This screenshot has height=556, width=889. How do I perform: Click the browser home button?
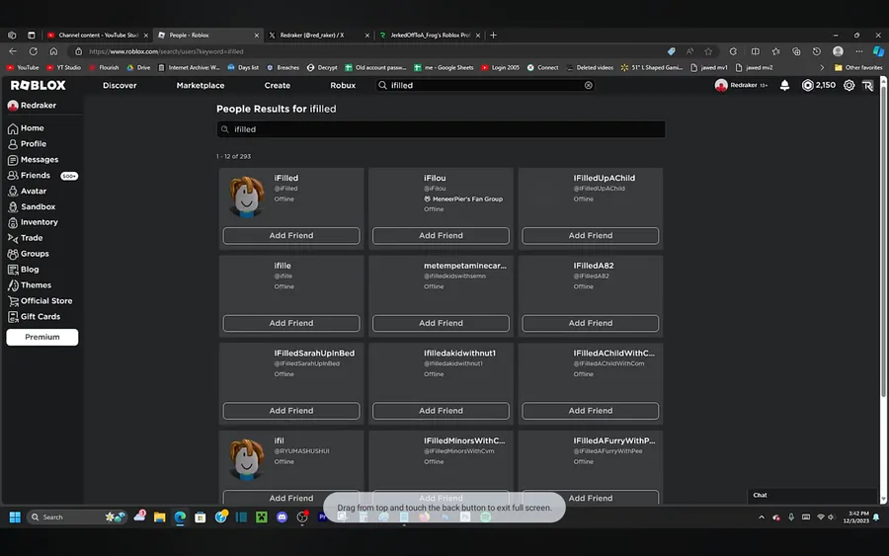point(54,51)
